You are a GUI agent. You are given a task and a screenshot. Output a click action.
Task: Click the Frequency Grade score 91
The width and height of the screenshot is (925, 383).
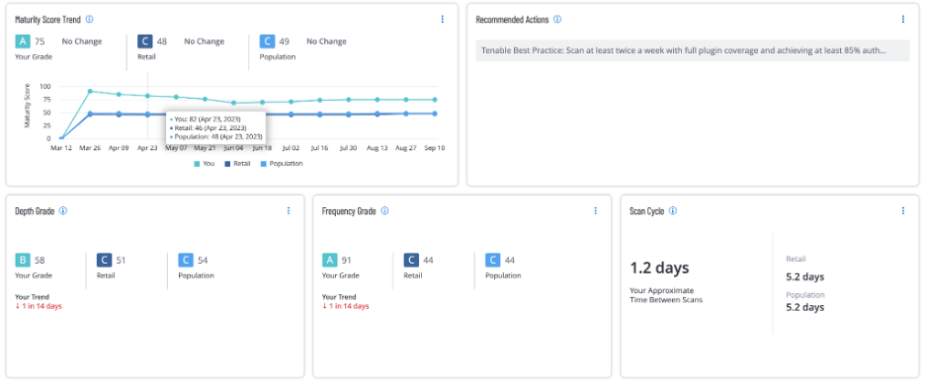pos(347,260)
